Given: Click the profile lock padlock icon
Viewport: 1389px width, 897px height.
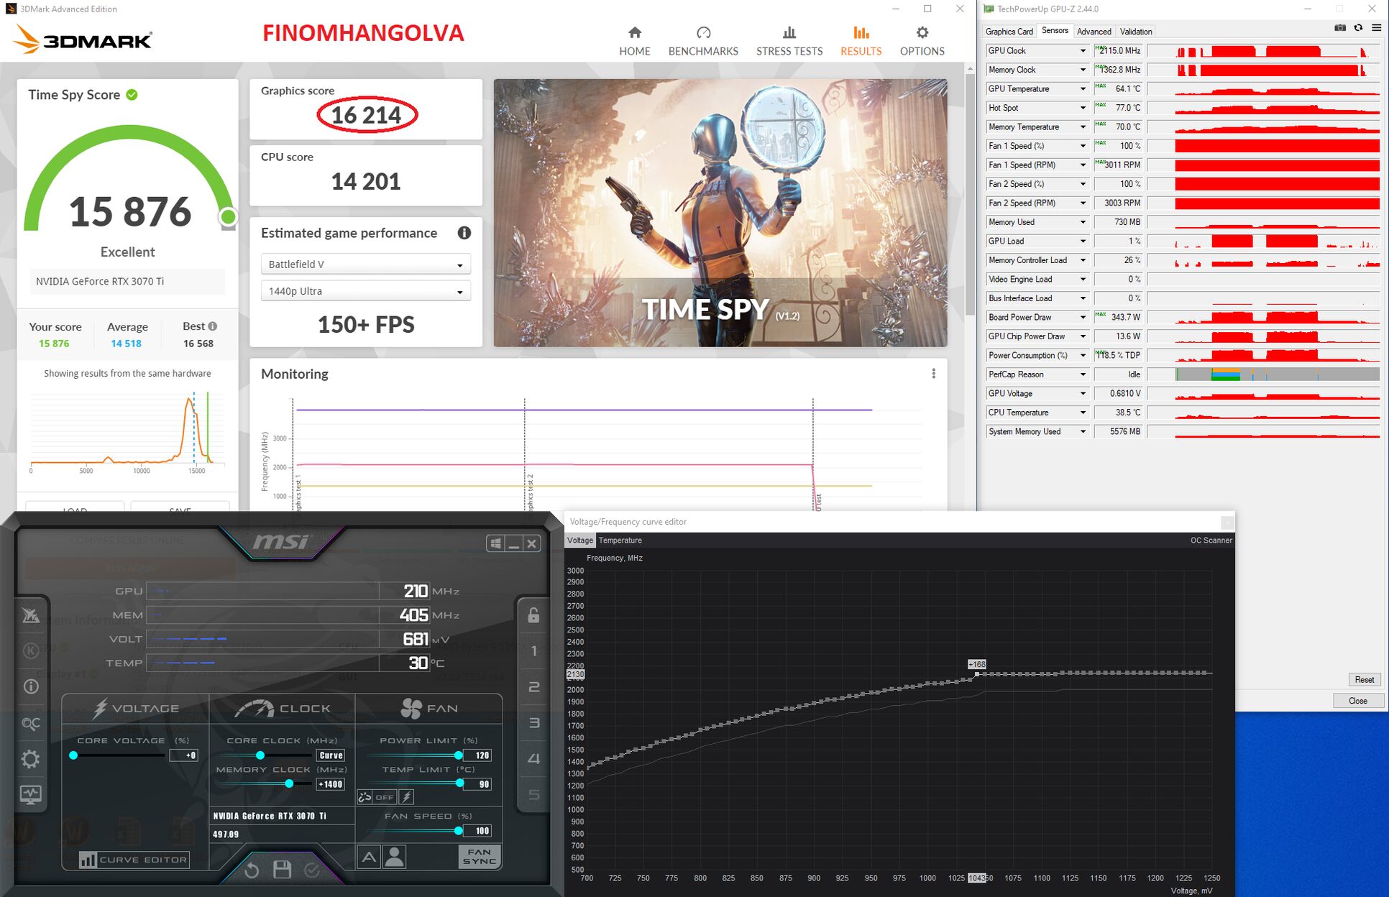Looking at the screenshot, I should pos(533,615).
